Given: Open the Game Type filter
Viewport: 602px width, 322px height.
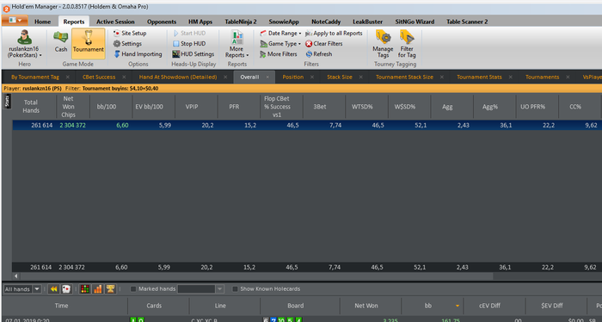Looking at the screenshot, I should click(x=280, y=43).
